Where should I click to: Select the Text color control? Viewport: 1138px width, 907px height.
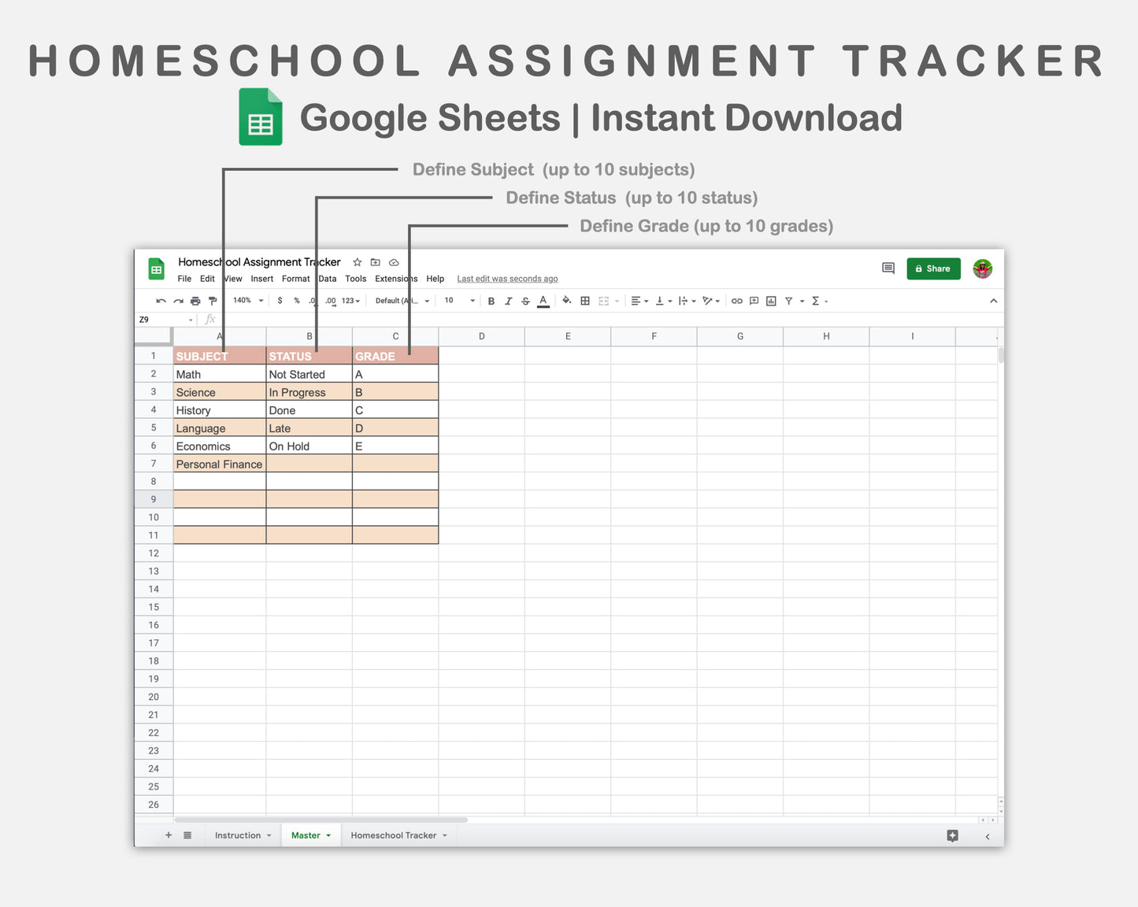pyautogui.click(x=543, y=301)
